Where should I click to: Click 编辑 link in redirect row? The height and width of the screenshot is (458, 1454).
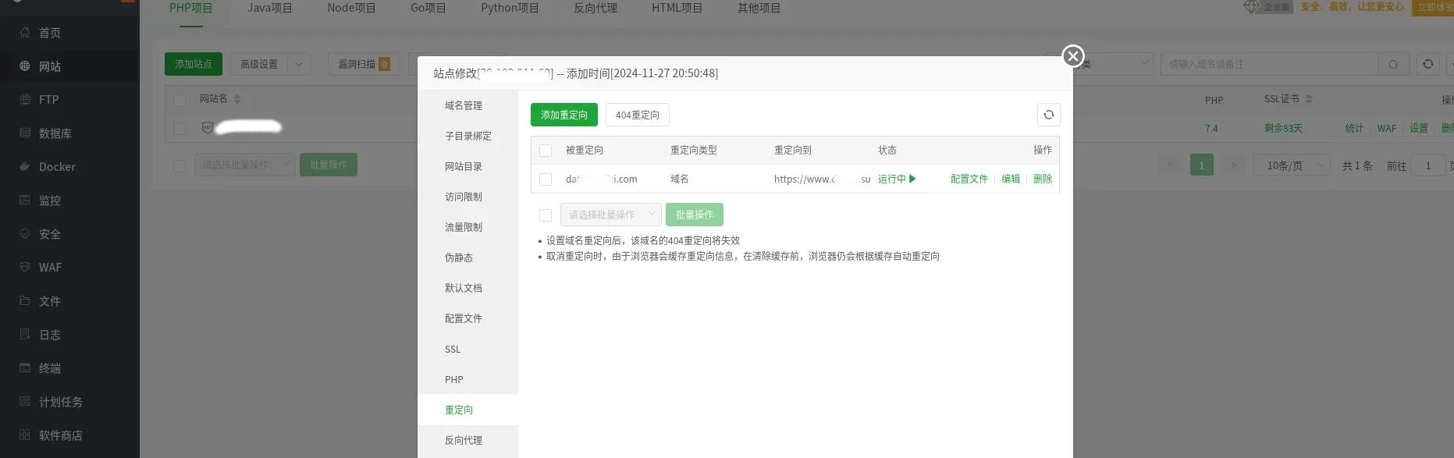pos(1011,179)
